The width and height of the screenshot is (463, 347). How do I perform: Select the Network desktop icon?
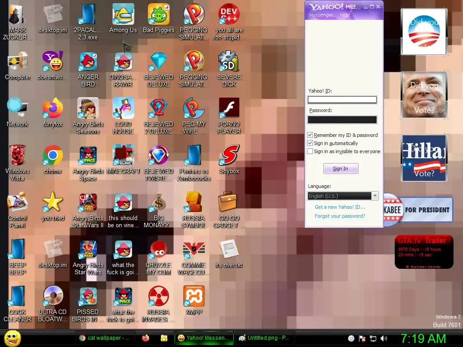(18, 113)
